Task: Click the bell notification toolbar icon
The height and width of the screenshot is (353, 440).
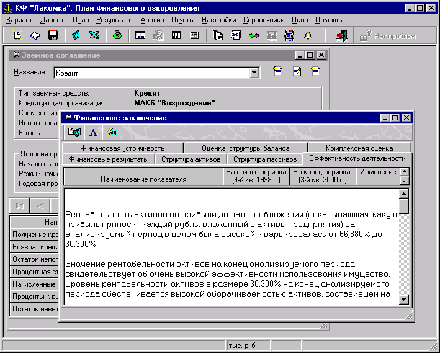Action: coord(308,35)
